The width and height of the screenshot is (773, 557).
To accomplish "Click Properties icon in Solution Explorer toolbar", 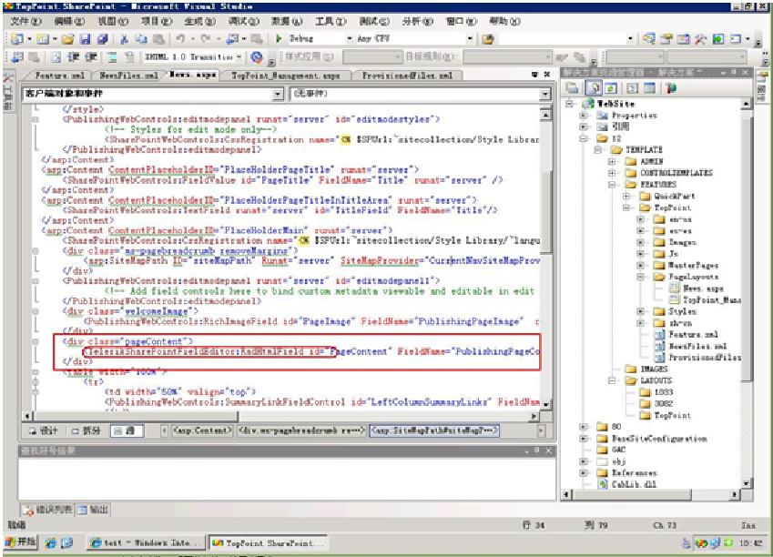I will point(573,88).
